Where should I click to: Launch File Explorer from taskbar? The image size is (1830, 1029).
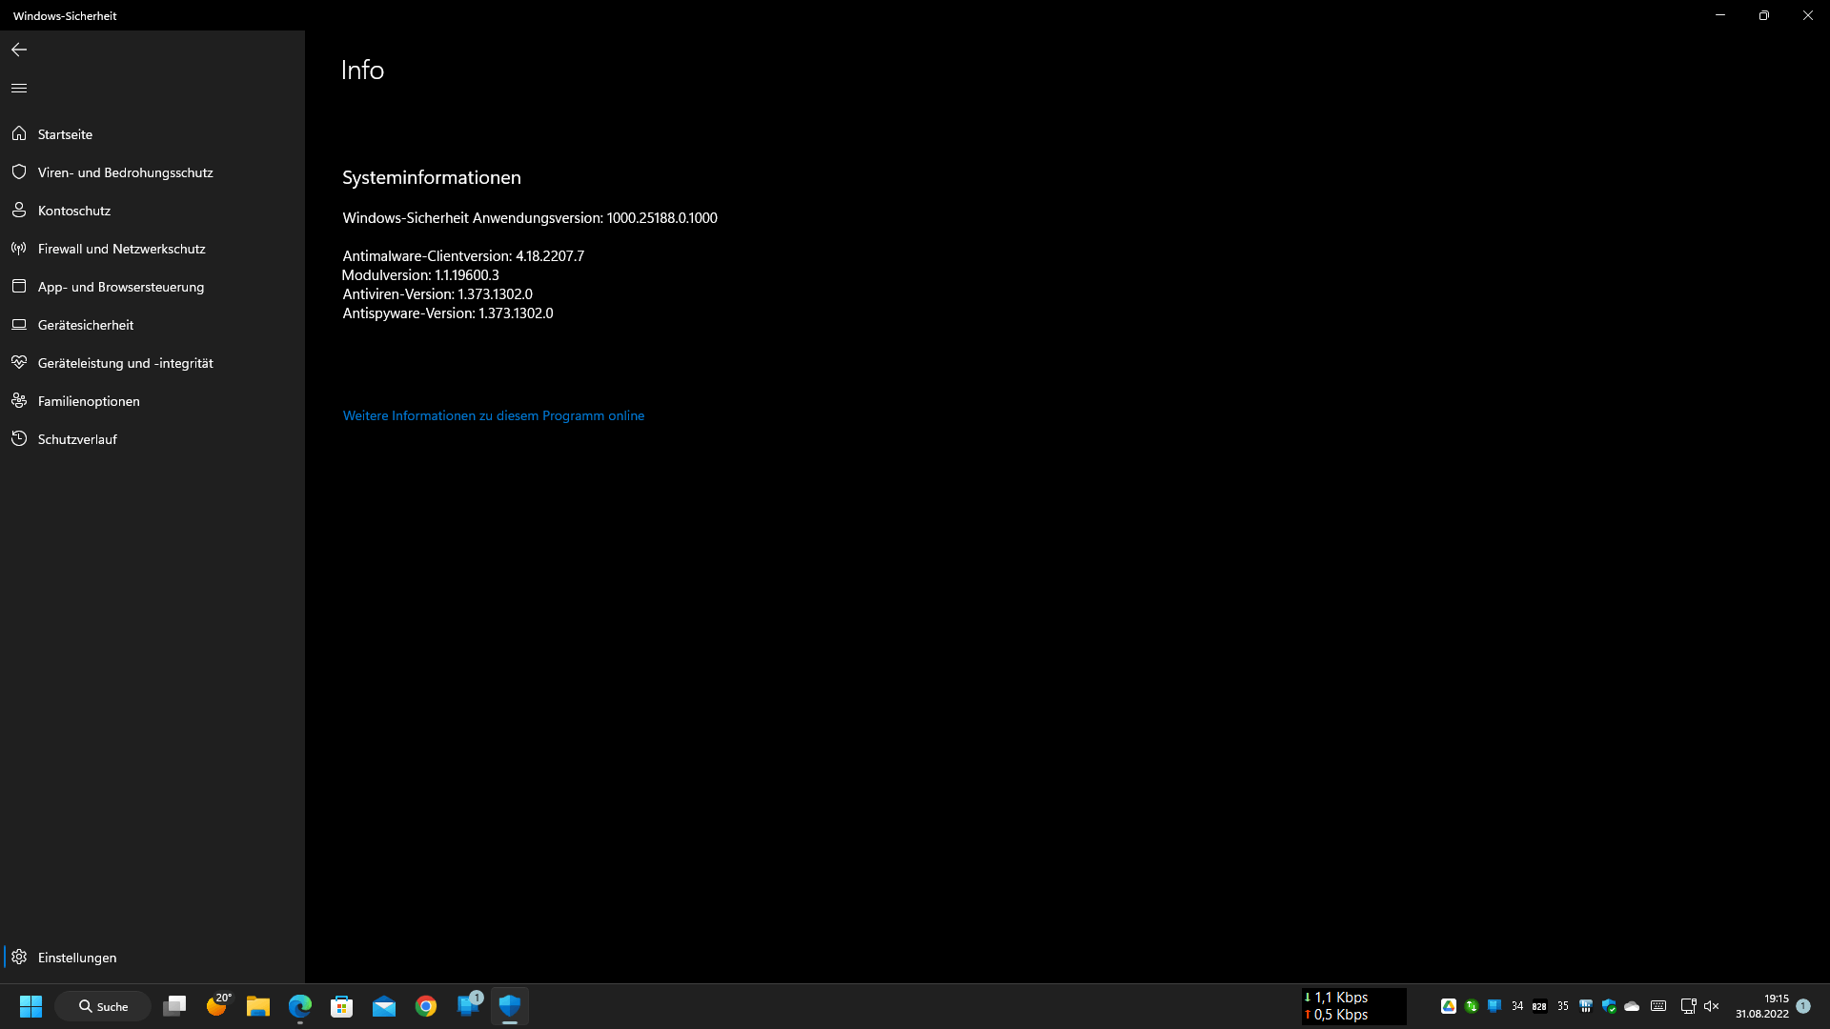click(x=258, y=1006)
